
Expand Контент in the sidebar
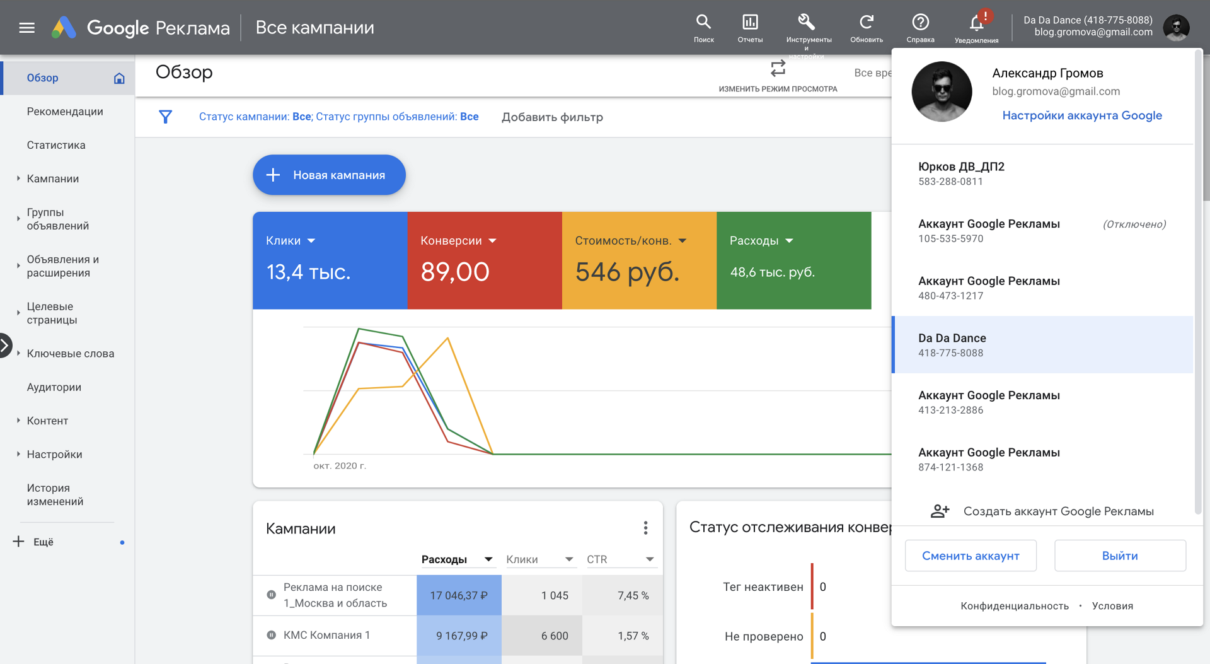point(18,420)
